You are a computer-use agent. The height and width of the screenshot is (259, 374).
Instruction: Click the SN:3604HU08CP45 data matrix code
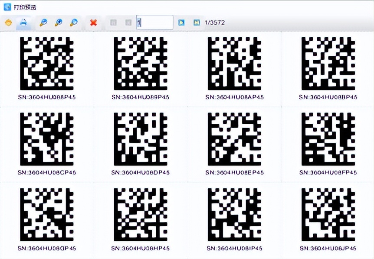pyautogui.click(x=47, y=139)
